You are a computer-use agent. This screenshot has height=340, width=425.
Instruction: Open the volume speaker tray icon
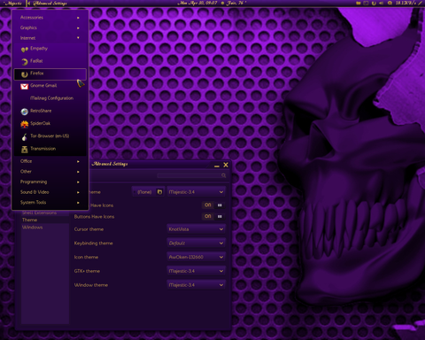382,4
